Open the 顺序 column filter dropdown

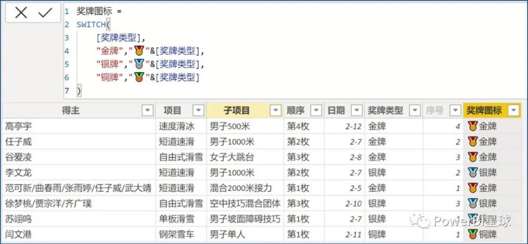(316, 110)
